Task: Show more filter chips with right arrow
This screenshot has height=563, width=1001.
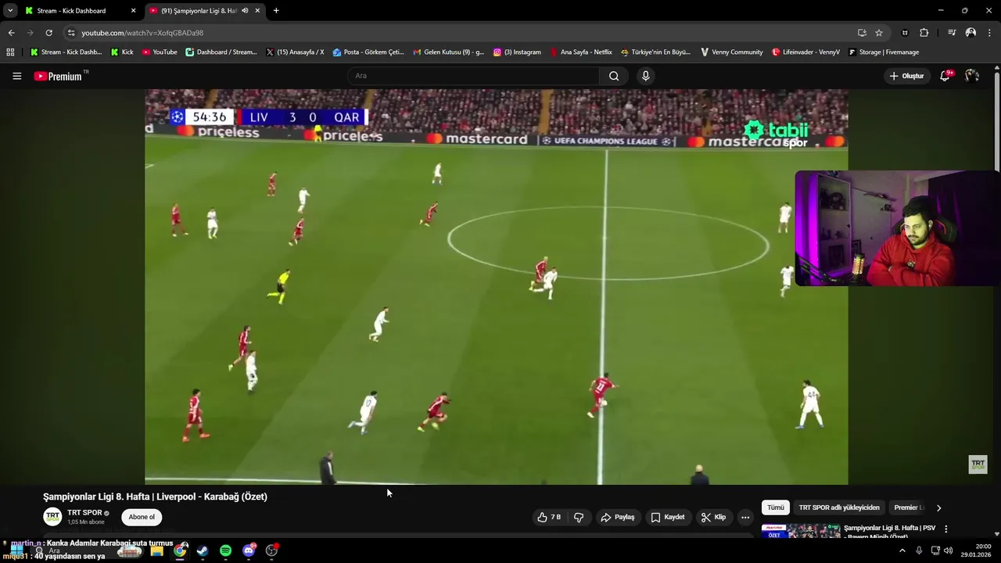Action: pyautogui.click(x=938, y=507)
